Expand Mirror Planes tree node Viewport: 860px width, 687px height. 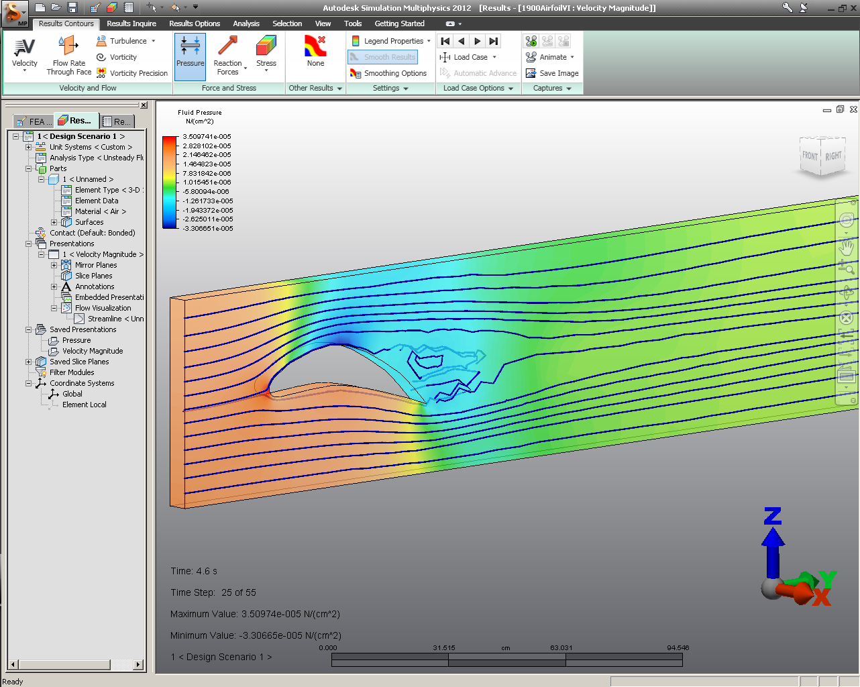[54, 265]
